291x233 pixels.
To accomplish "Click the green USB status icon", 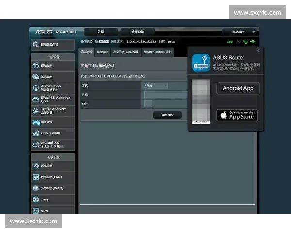I will tap(253, 42).
